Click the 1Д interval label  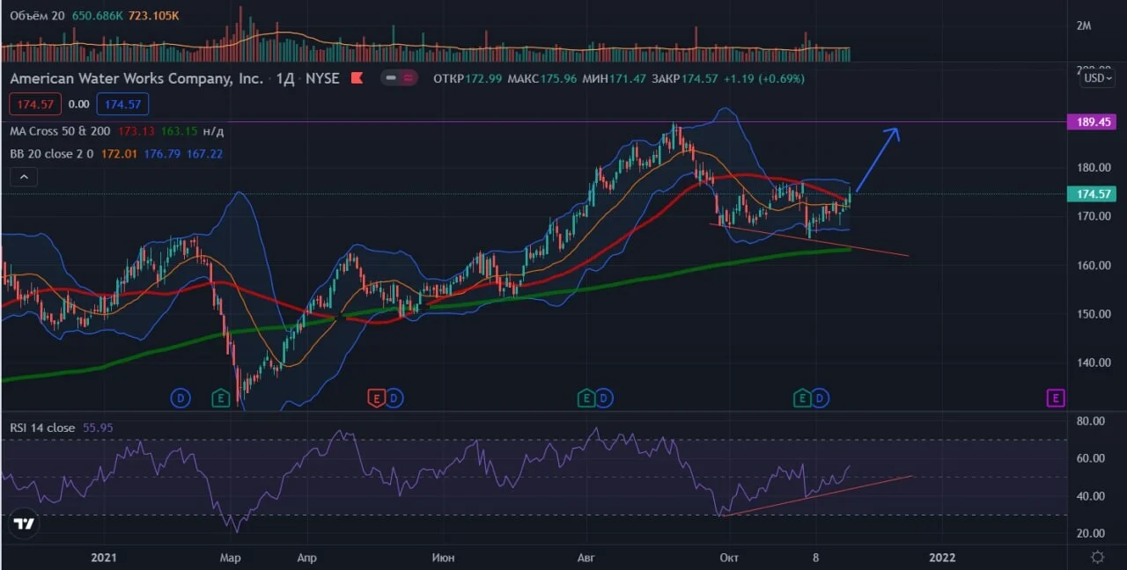(284, 78)
